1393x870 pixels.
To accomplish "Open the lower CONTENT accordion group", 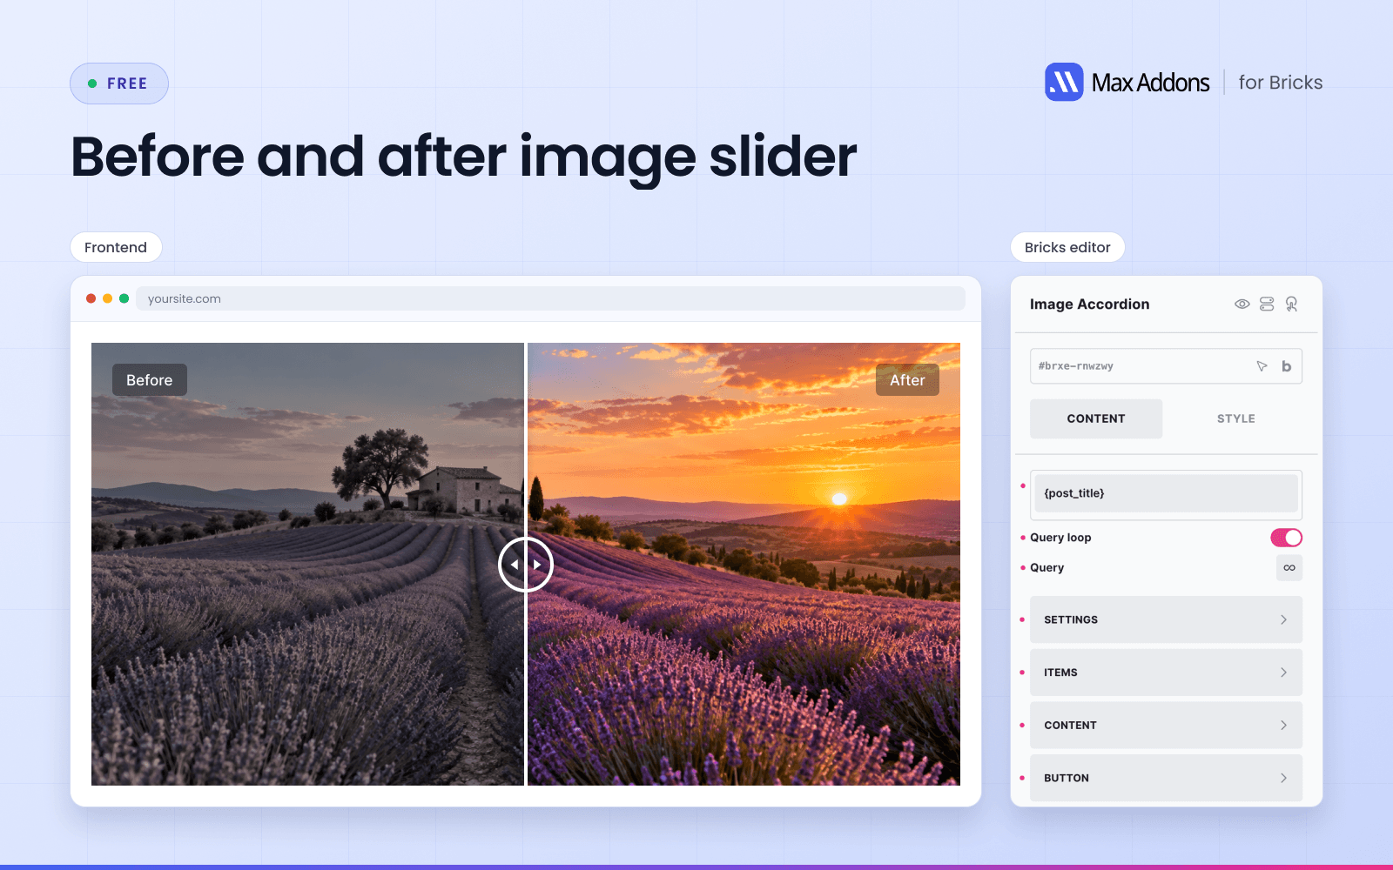I will (x=1166, y=725).
